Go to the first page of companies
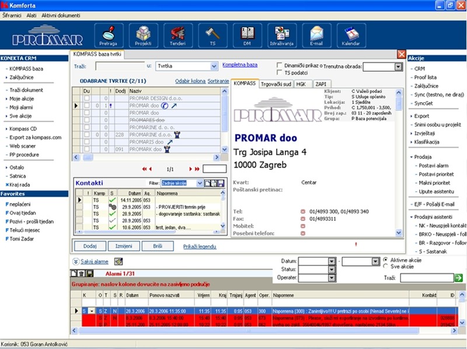 click(x=144, y=169)
